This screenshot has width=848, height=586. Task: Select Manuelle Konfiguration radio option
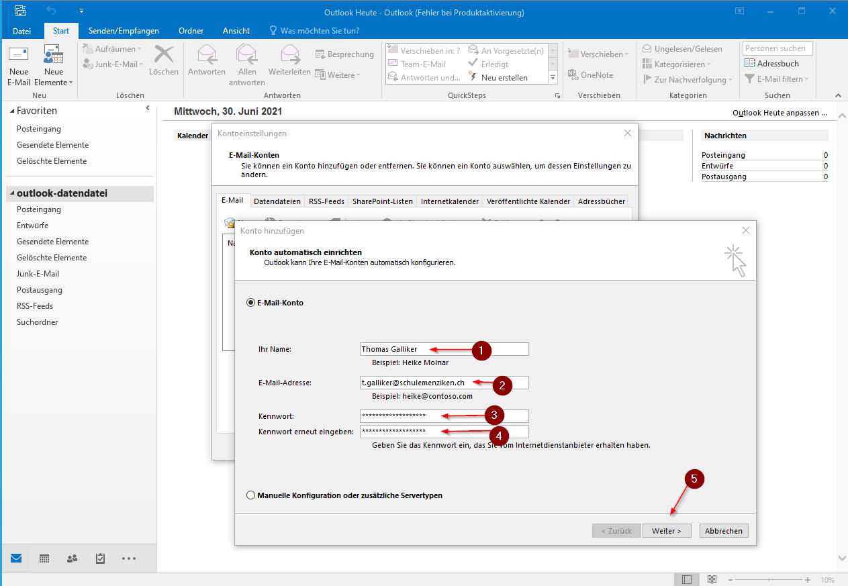pos(251,495)
